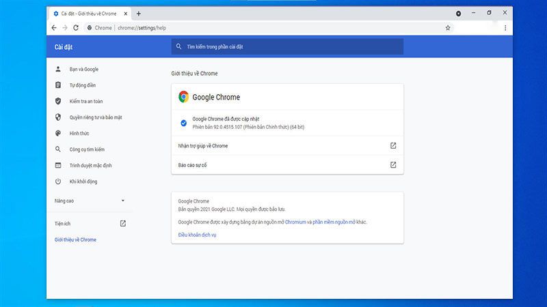Click Nhận trợ giúp về Chrome row
547x307 pixels.
(287, 145)
